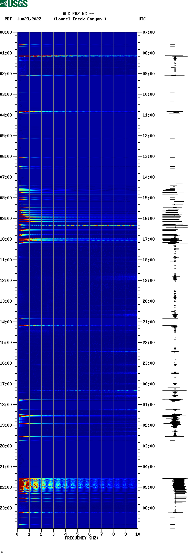The image size is (190, 556).
Task: Click the 08:00 label on PDT axis
Action: 6,198
